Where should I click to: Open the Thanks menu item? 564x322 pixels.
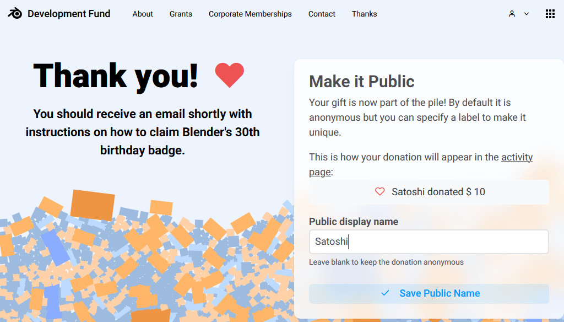click(364, 14)
